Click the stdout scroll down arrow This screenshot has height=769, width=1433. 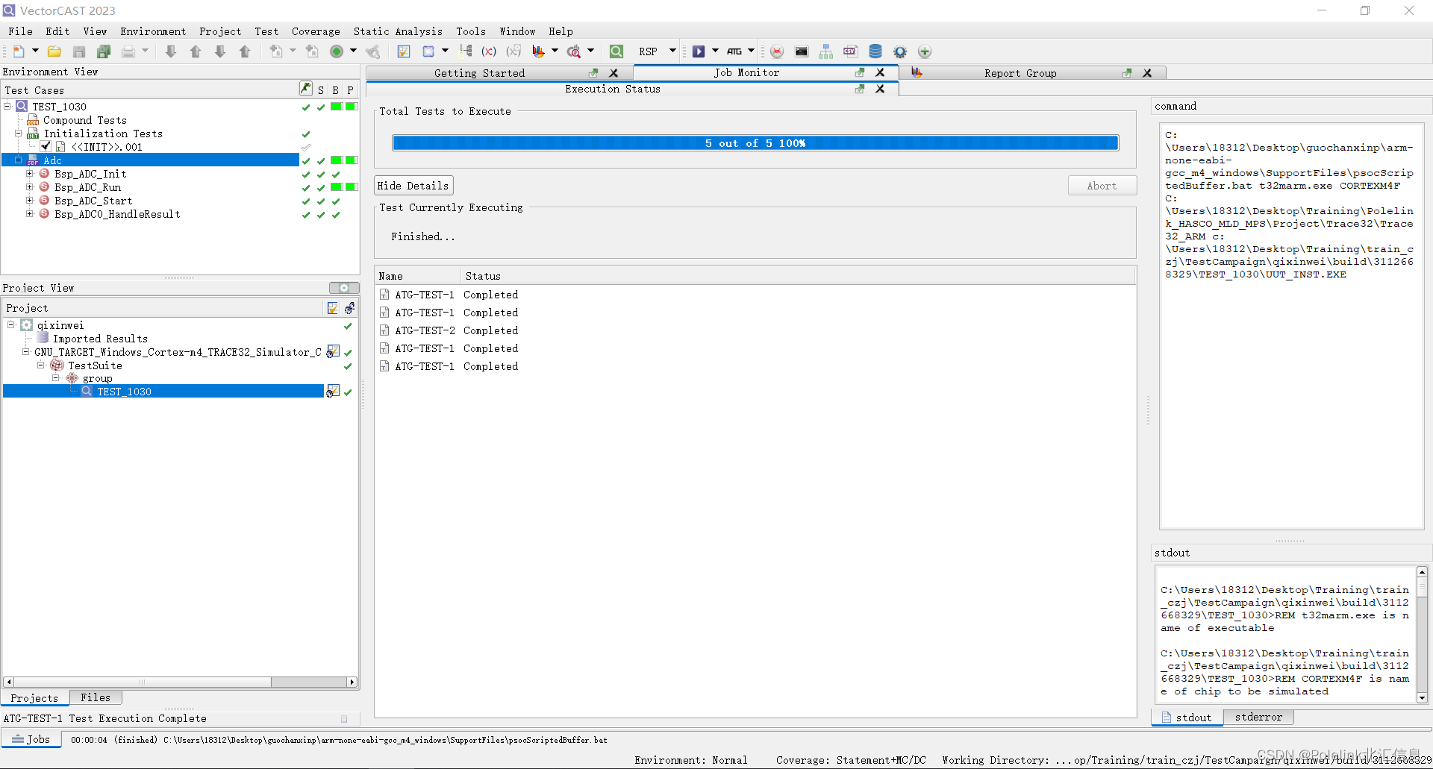point(1422,698)
